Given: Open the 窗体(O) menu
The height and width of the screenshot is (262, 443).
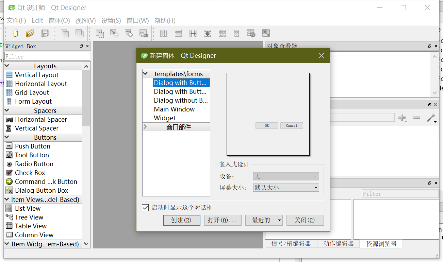Looking at the screenshot, I should (x=59, y=21).
